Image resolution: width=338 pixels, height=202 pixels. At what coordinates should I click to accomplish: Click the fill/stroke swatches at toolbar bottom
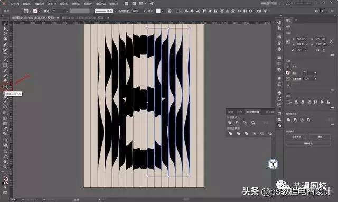pos(6,178)
